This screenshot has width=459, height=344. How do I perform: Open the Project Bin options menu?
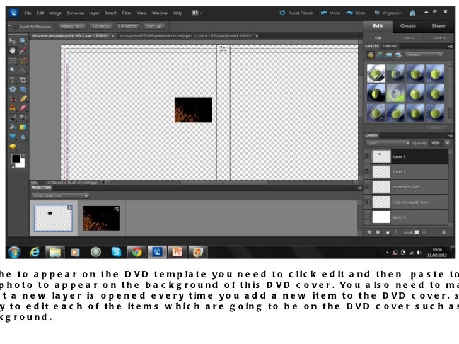[x=359, y=188]
